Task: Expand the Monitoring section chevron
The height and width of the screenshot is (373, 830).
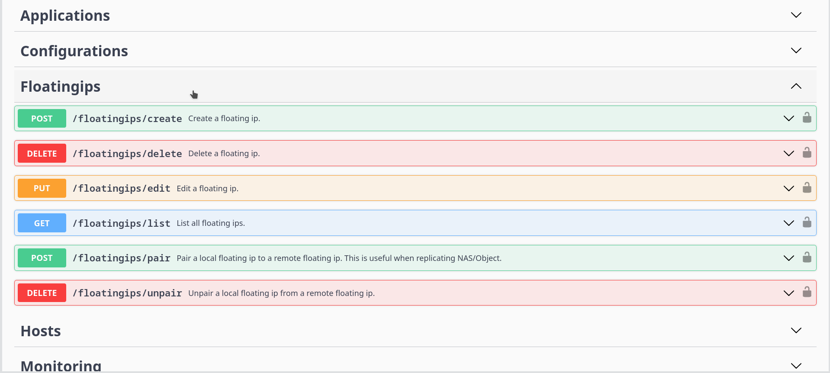Action: 796,366
